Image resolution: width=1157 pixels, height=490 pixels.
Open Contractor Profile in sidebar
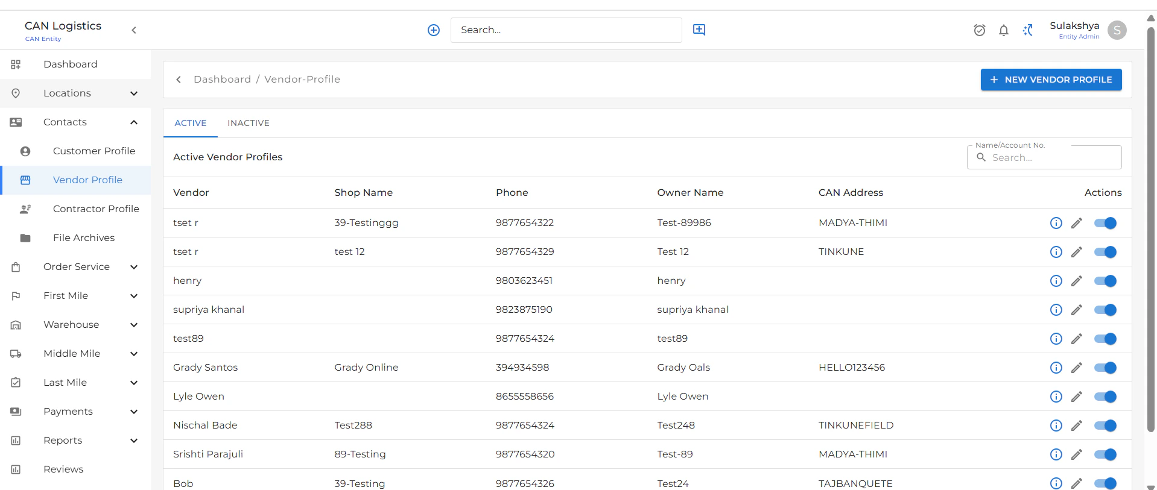[x=77, y=209]
